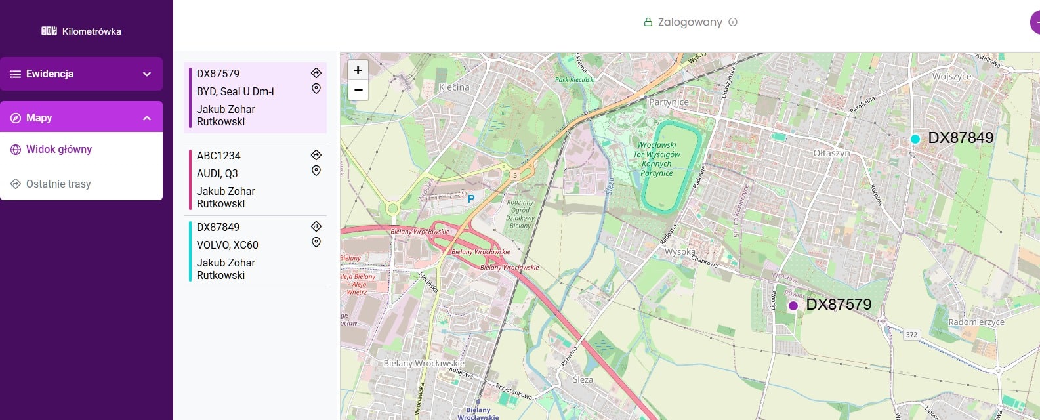1040x420 pixels.
Task: Click the location pin for DX87849 Volvo
Action: (x=316, y=242)
